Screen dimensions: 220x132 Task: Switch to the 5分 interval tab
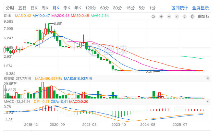click(x=142, y=8)
